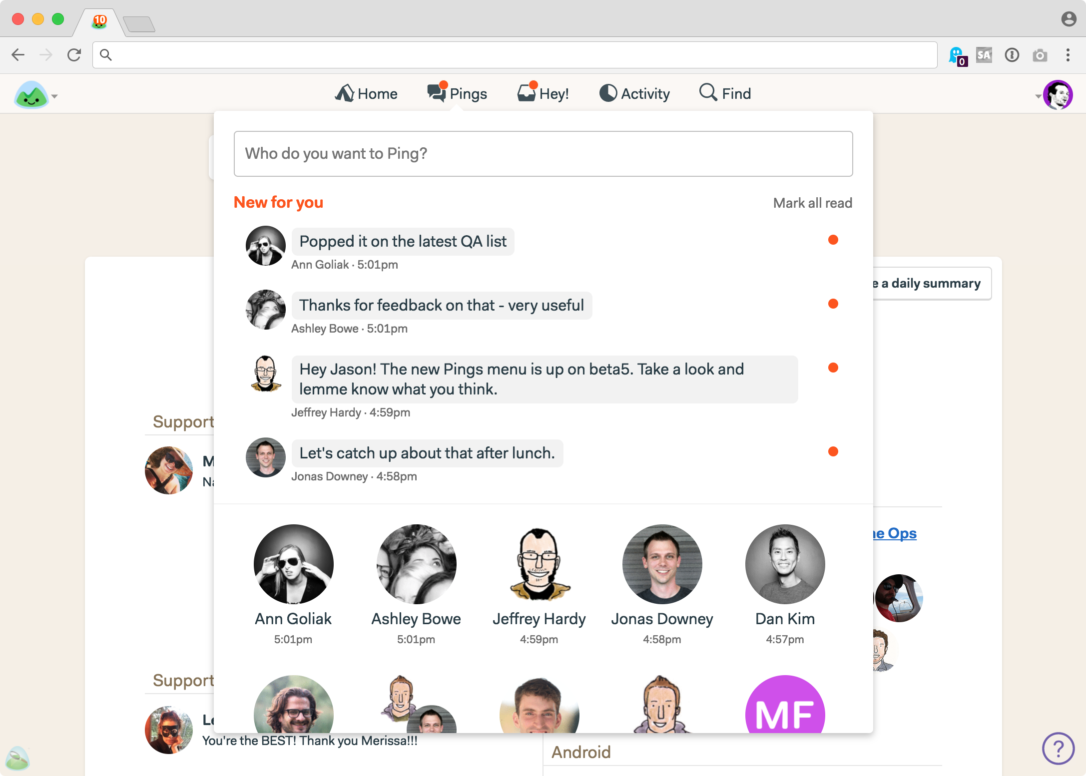Click the 'Dan Kim' name label
This screenshot has width=1086, height=776.
(785, 619)
